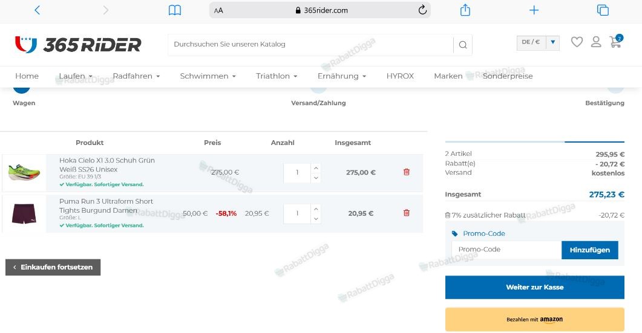
Task: Click Hinzufügen promo button
Action: click(589, 250)
